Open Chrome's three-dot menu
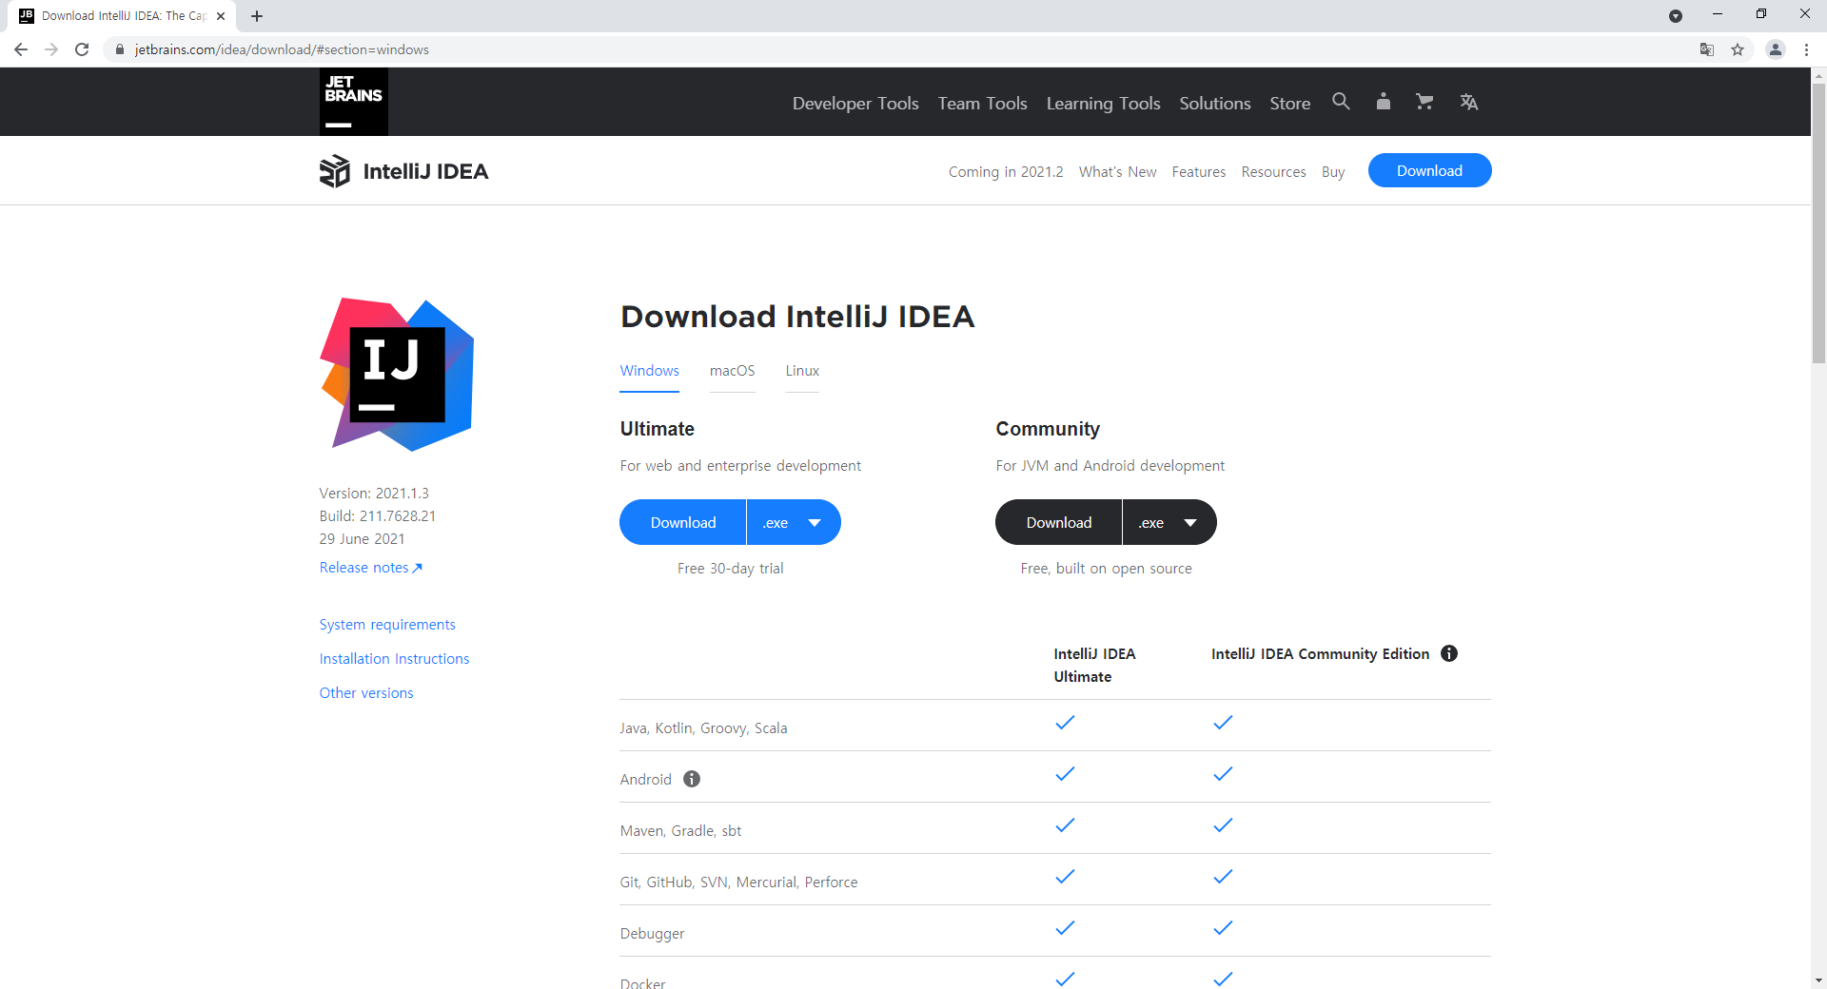The image size is (1827, 989). coord(1806,49)
